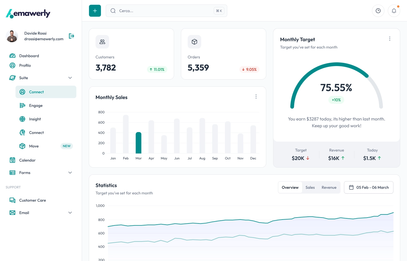Image resolution: width=407 pixels, height=261 pixels.
Task: Collapse the Suite section chevron
Action: (70, 78)
